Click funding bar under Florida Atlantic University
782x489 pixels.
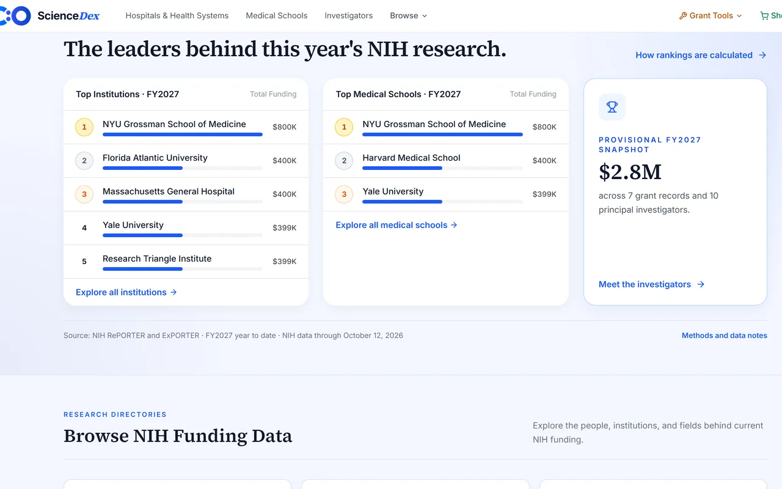[x=183, y=168]
